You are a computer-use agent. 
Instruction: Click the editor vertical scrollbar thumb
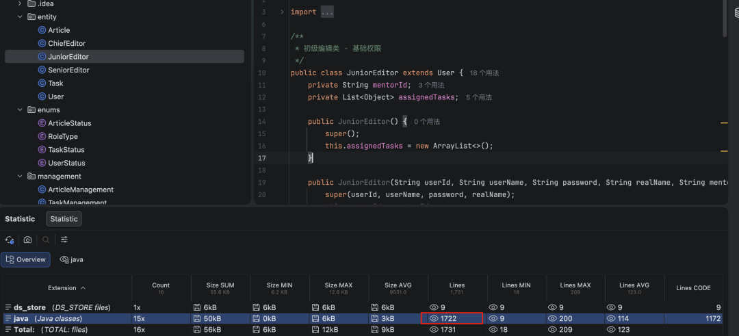725,17
